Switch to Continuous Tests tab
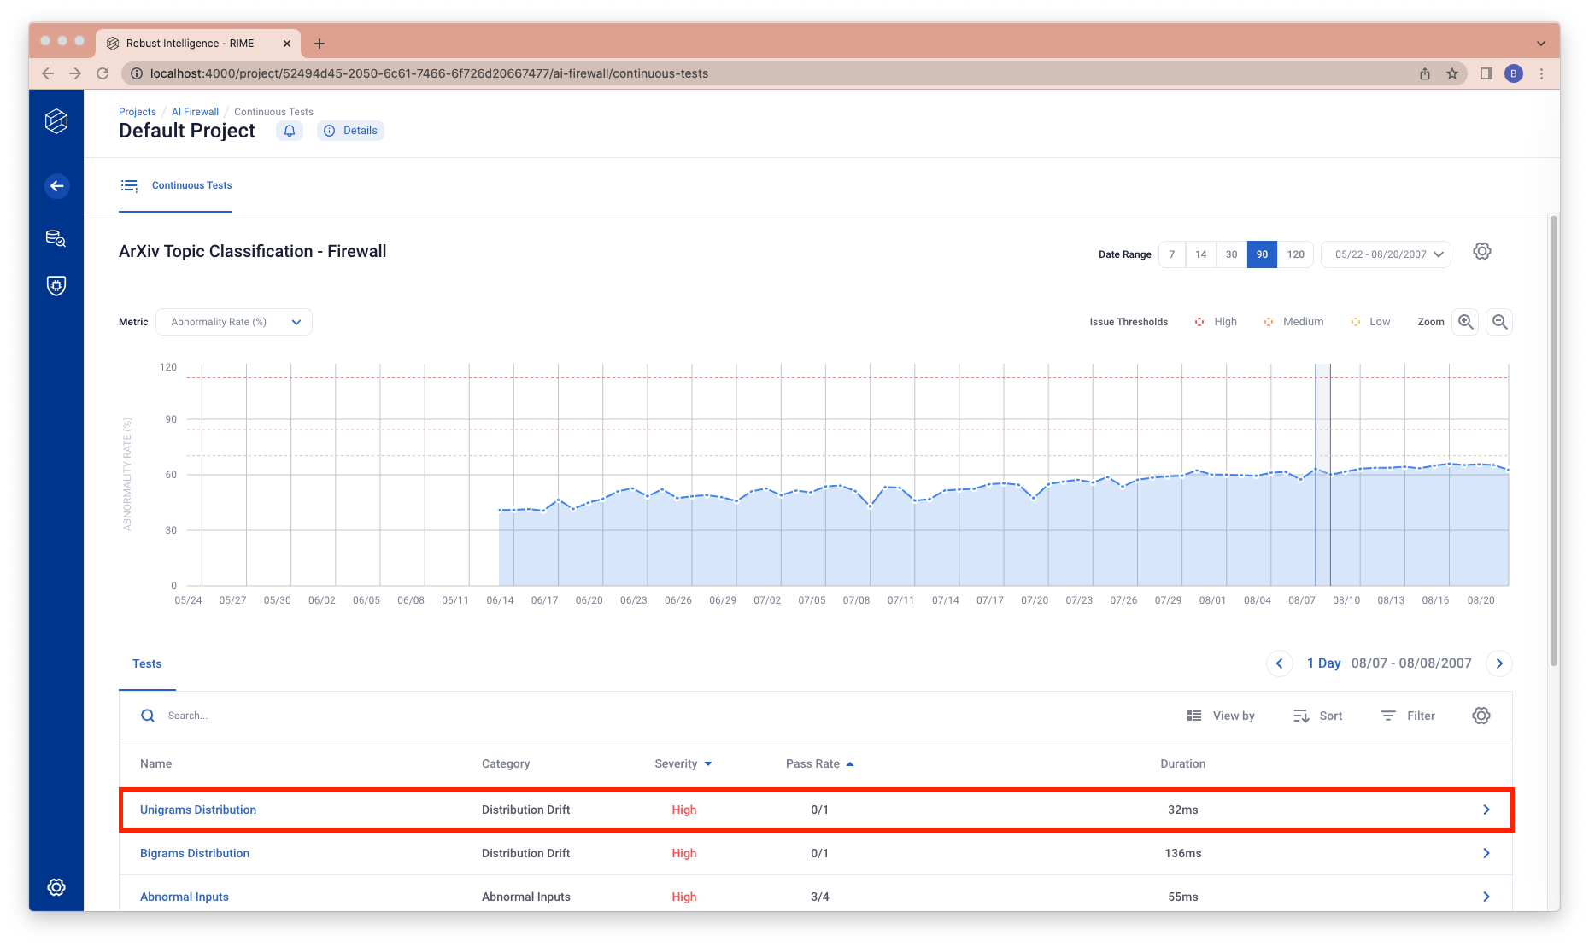The image size is (1589, 947). pos(176,185)
